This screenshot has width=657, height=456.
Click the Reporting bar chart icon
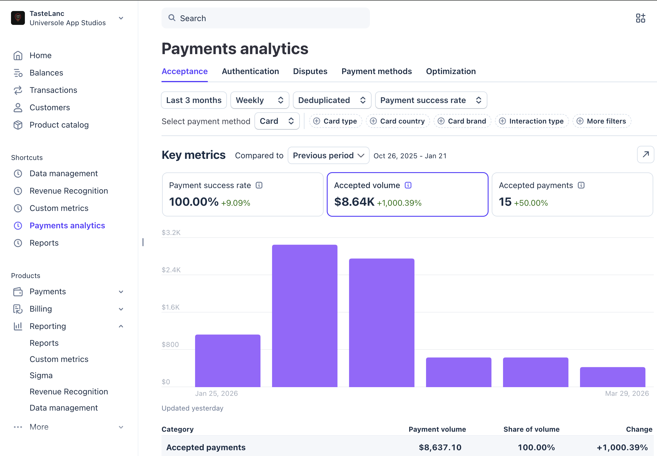click(x=18, y=326)
